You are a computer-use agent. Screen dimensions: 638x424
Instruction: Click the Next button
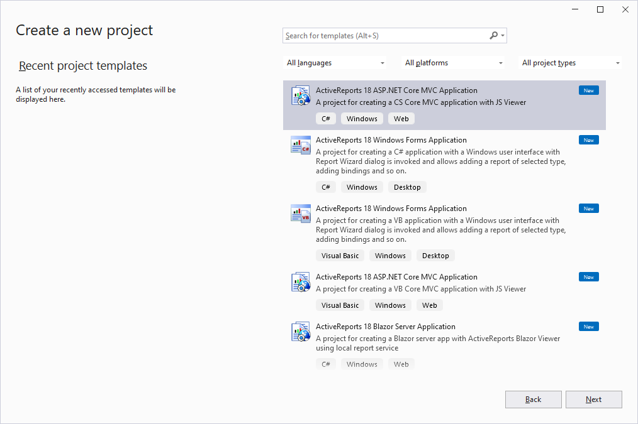pos(594,400)
